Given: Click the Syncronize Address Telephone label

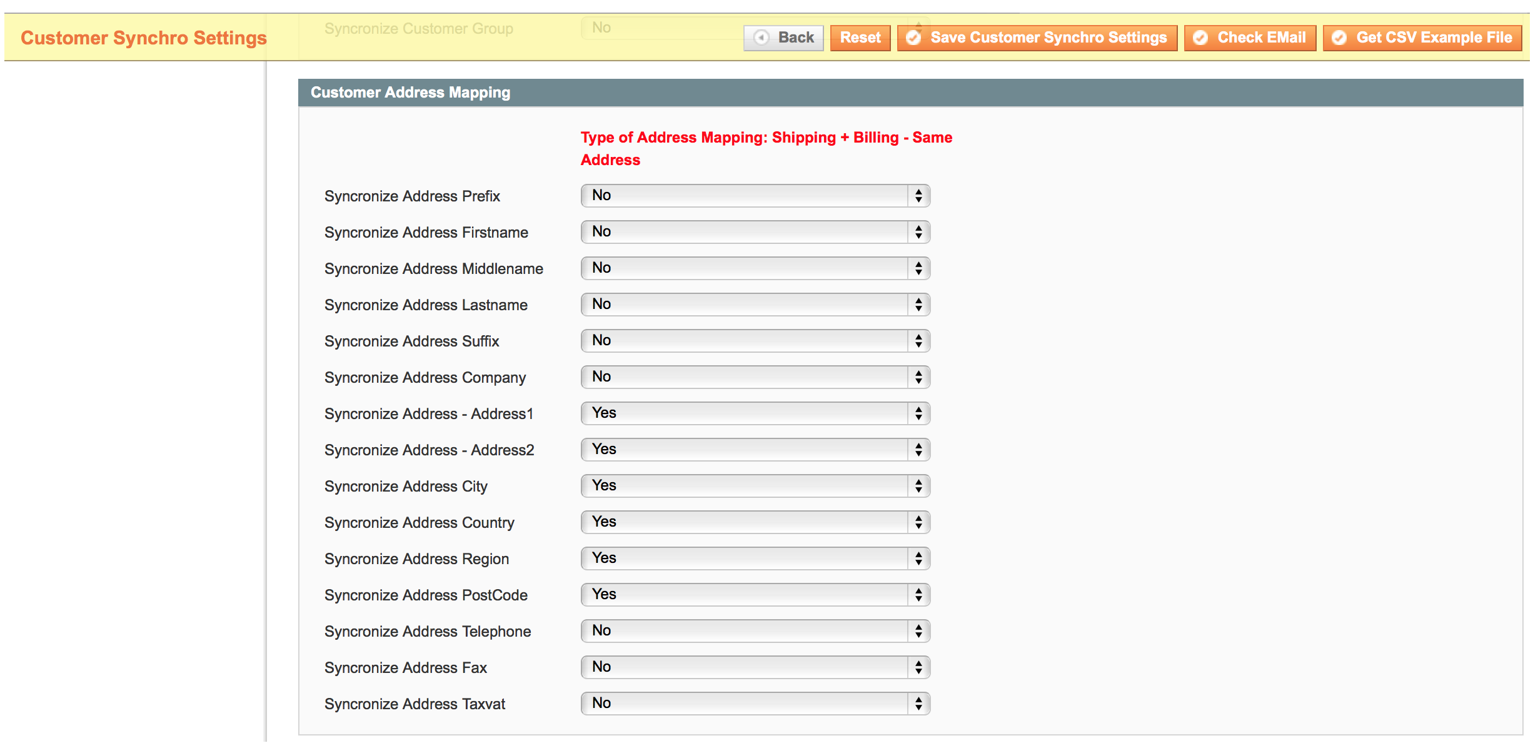Looking at the screenshot, I should pyautogui.click(x=428, y=632).
